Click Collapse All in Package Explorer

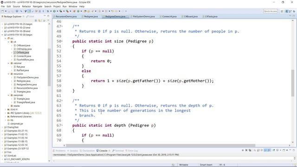click(x=36, y=20)
